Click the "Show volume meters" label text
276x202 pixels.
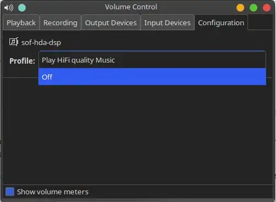[x=53, y=192]
